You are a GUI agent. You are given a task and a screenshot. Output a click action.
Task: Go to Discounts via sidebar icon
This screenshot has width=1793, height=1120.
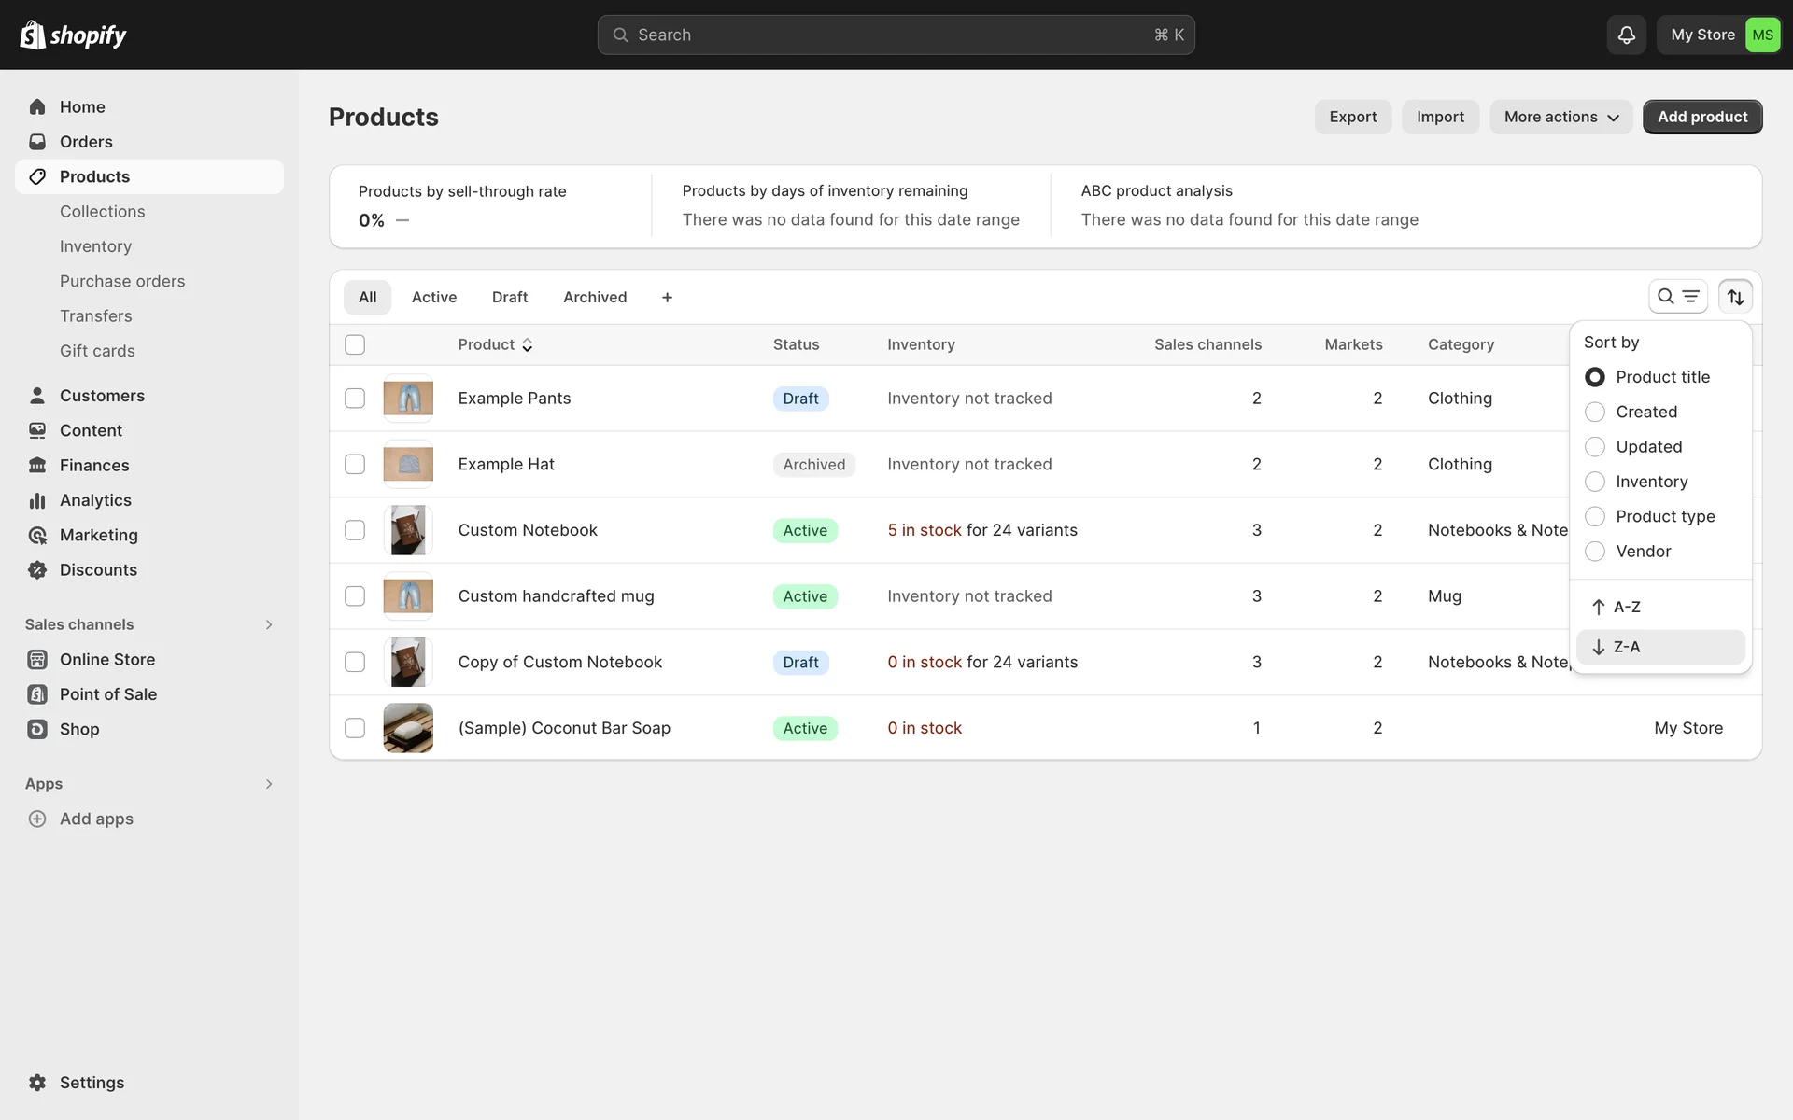pos(37,570)
